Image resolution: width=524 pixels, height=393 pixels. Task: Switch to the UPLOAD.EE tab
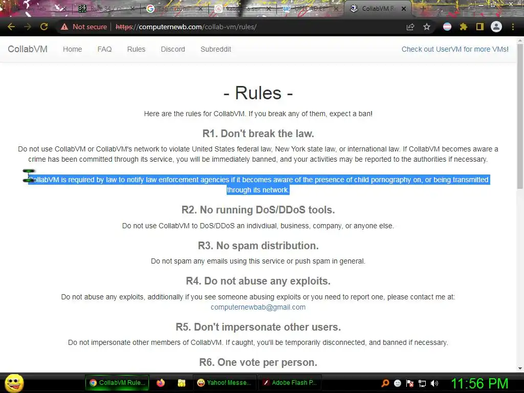tap(309, 9)
